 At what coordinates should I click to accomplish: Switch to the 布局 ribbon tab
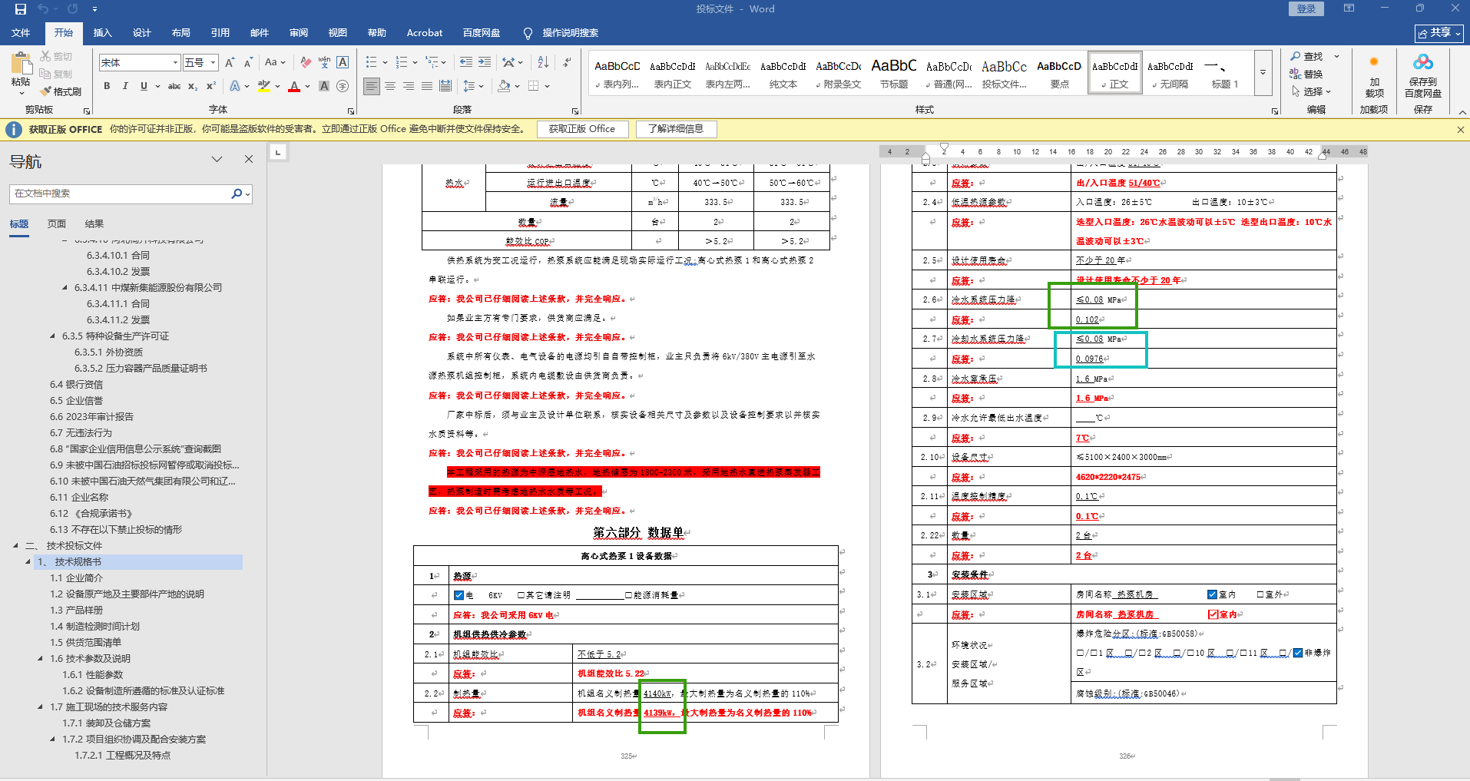pos(180,33)
